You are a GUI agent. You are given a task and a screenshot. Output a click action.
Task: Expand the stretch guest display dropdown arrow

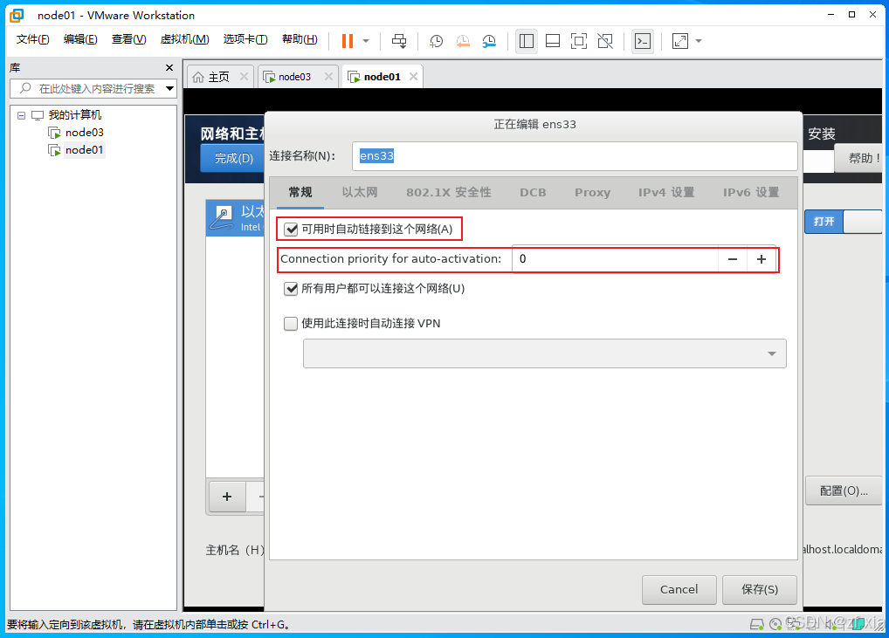click(698, 41)
